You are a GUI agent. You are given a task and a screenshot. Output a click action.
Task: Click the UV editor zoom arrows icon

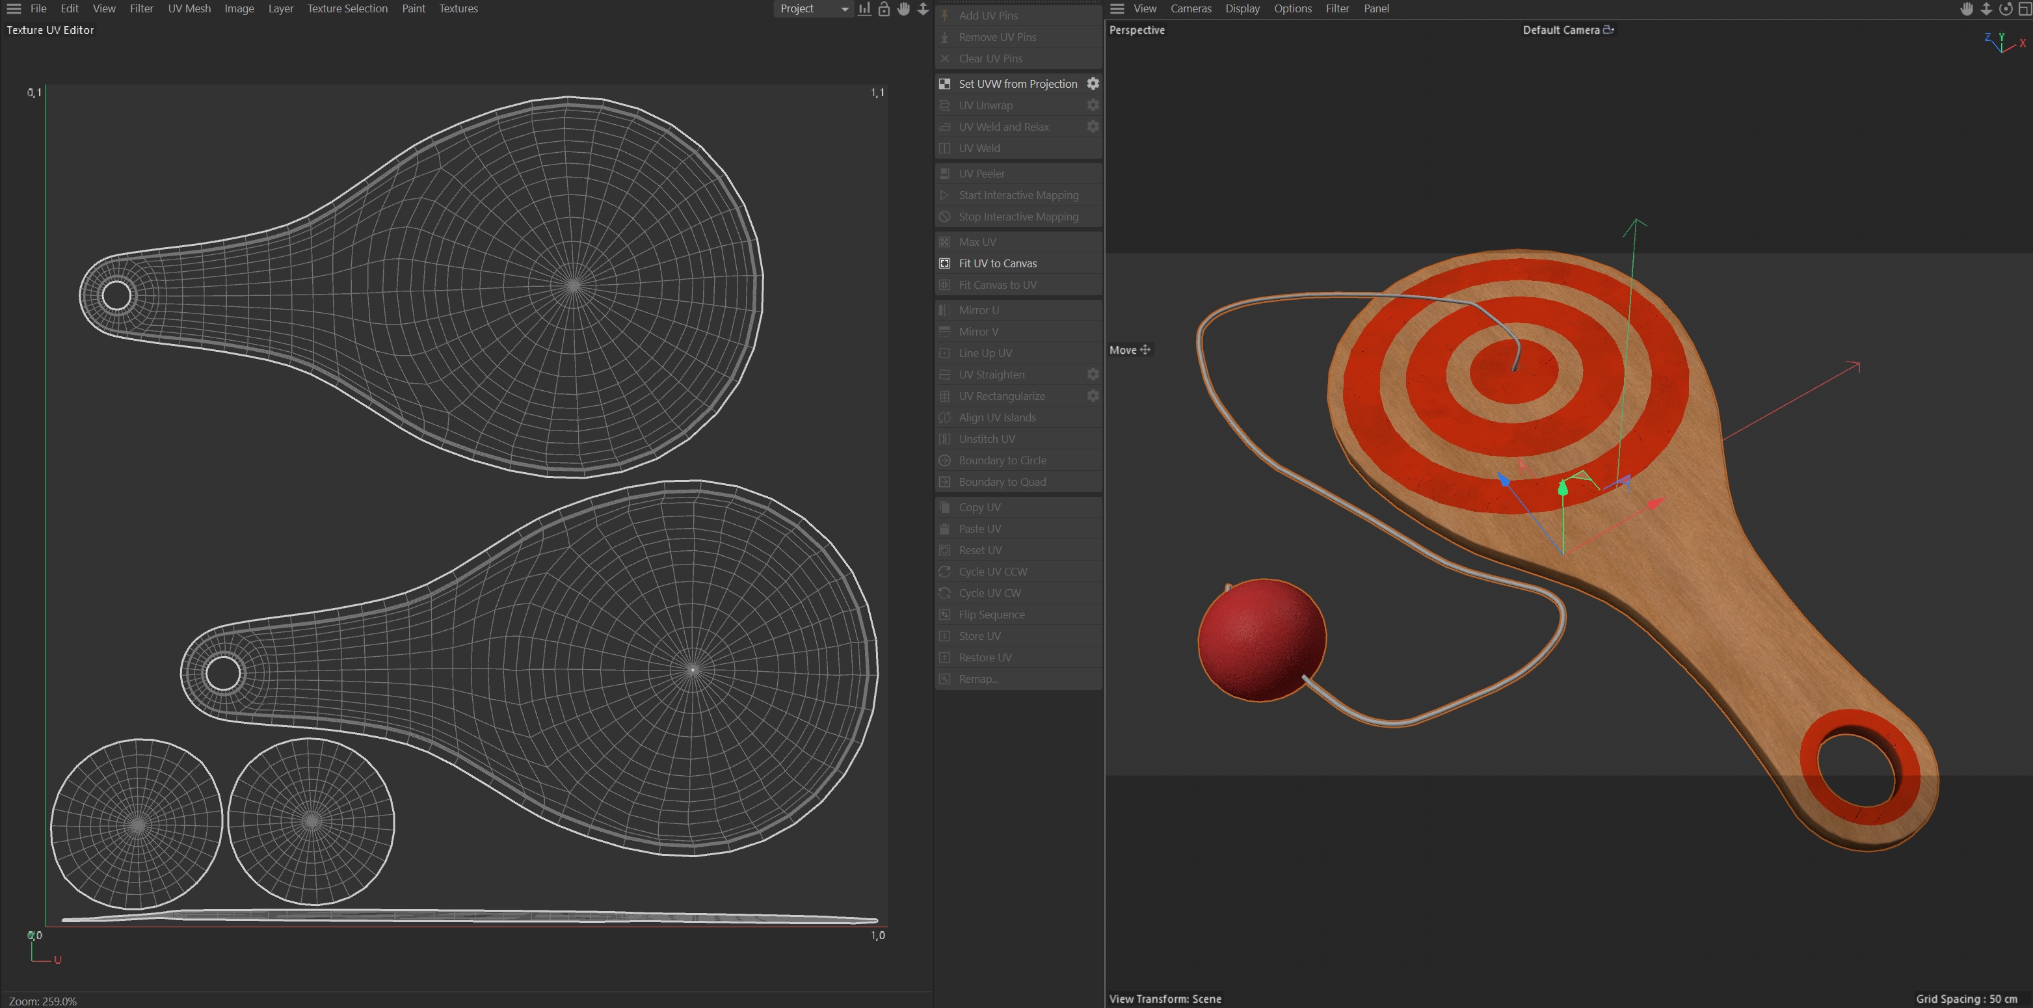click(x=923, y=8)
